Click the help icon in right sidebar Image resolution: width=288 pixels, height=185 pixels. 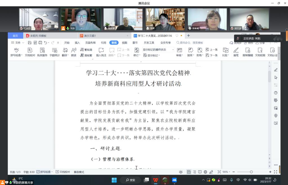point(276,93)
